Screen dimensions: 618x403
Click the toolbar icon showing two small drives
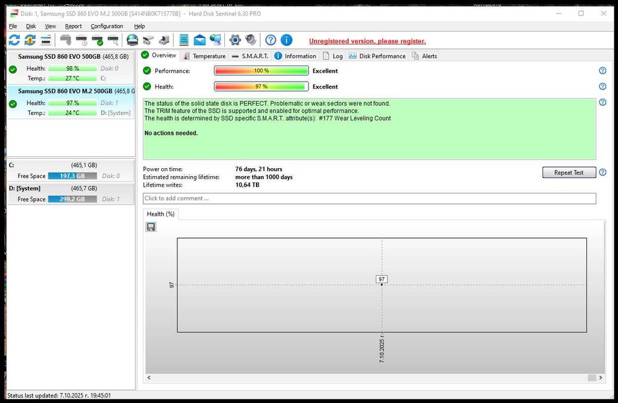[148, 40]
